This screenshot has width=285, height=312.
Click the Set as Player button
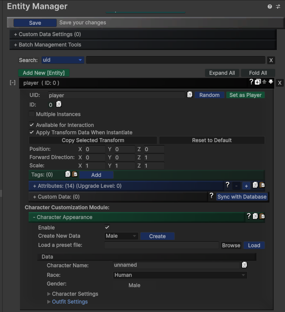pos(246,95)
